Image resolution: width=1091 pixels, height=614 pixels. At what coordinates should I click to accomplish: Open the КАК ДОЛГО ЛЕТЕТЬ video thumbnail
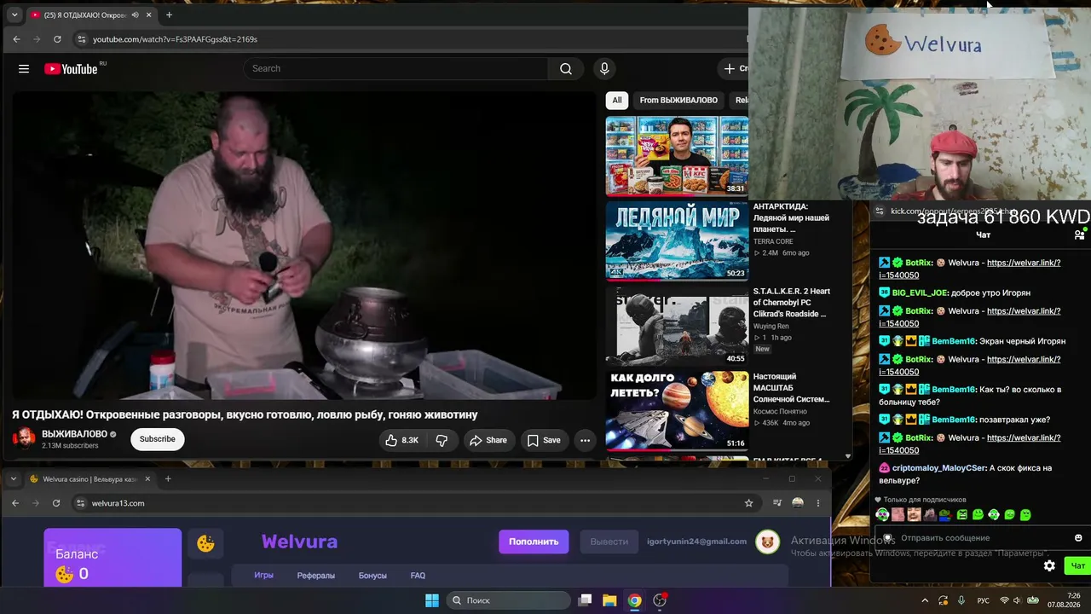[x=677, y=411]
